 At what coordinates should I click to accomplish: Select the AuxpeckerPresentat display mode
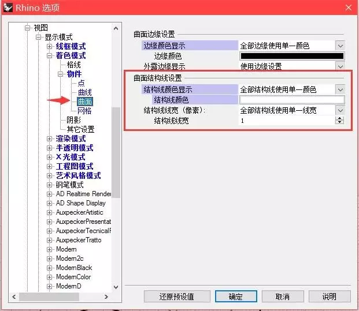click(83, 222)
